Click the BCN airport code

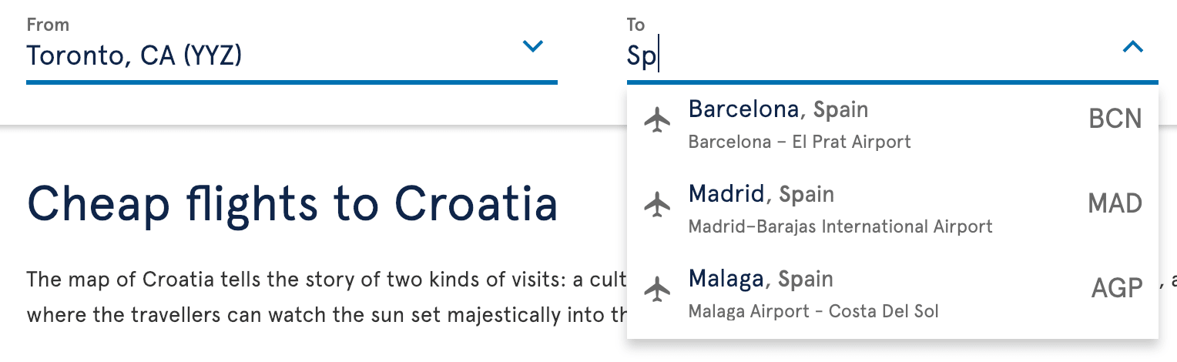[x=1115, y=119]
